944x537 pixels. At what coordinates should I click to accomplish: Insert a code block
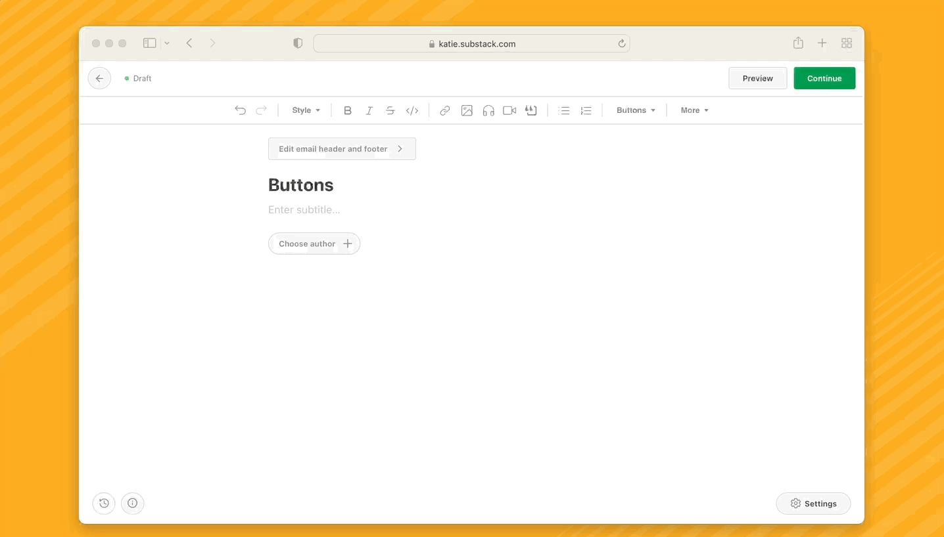(412, 110)
